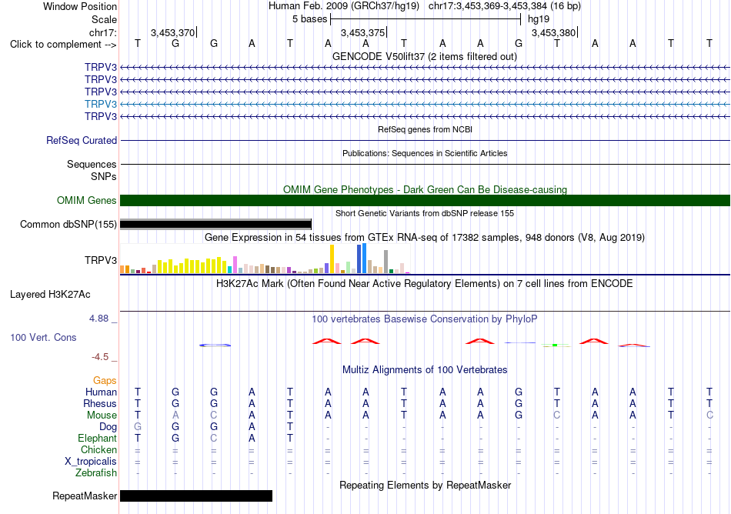731x514 pixels.
Task: Click the Common dbSNP(155) label
Action: point(68,224)
